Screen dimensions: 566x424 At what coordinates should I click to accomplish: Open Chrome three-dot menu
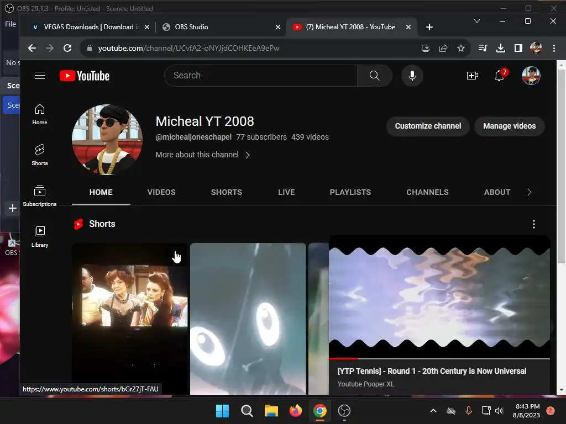554,48
